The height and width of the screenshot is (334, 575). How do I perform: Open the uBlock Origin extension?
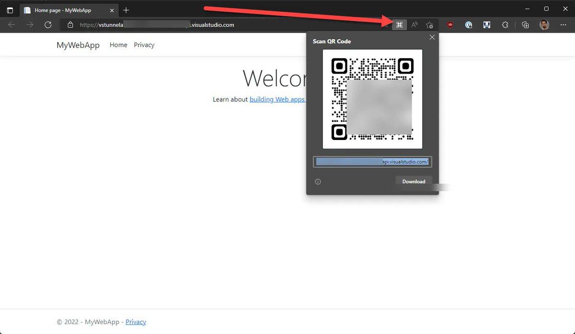click(x=450, y=25)
